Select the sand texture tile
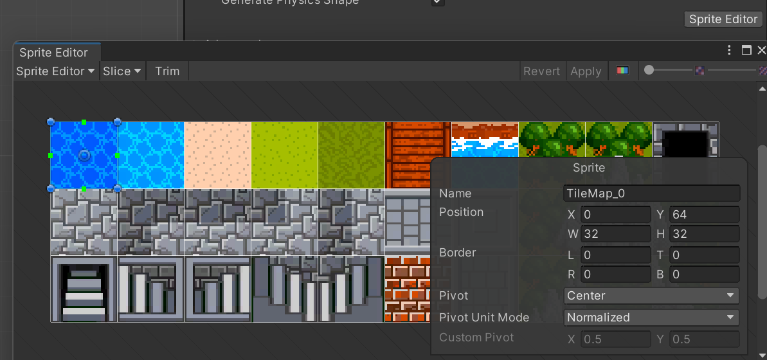The image size is (767, 360). tap(218, 155)
